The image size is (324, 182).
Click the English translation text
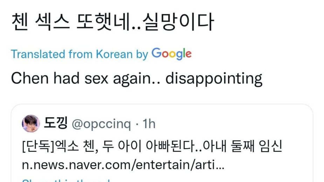137,79
